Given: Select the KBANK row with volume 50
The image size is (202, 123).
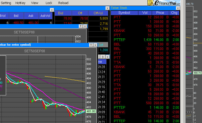Looking at the screenshot, I should (x=145, y=31).
